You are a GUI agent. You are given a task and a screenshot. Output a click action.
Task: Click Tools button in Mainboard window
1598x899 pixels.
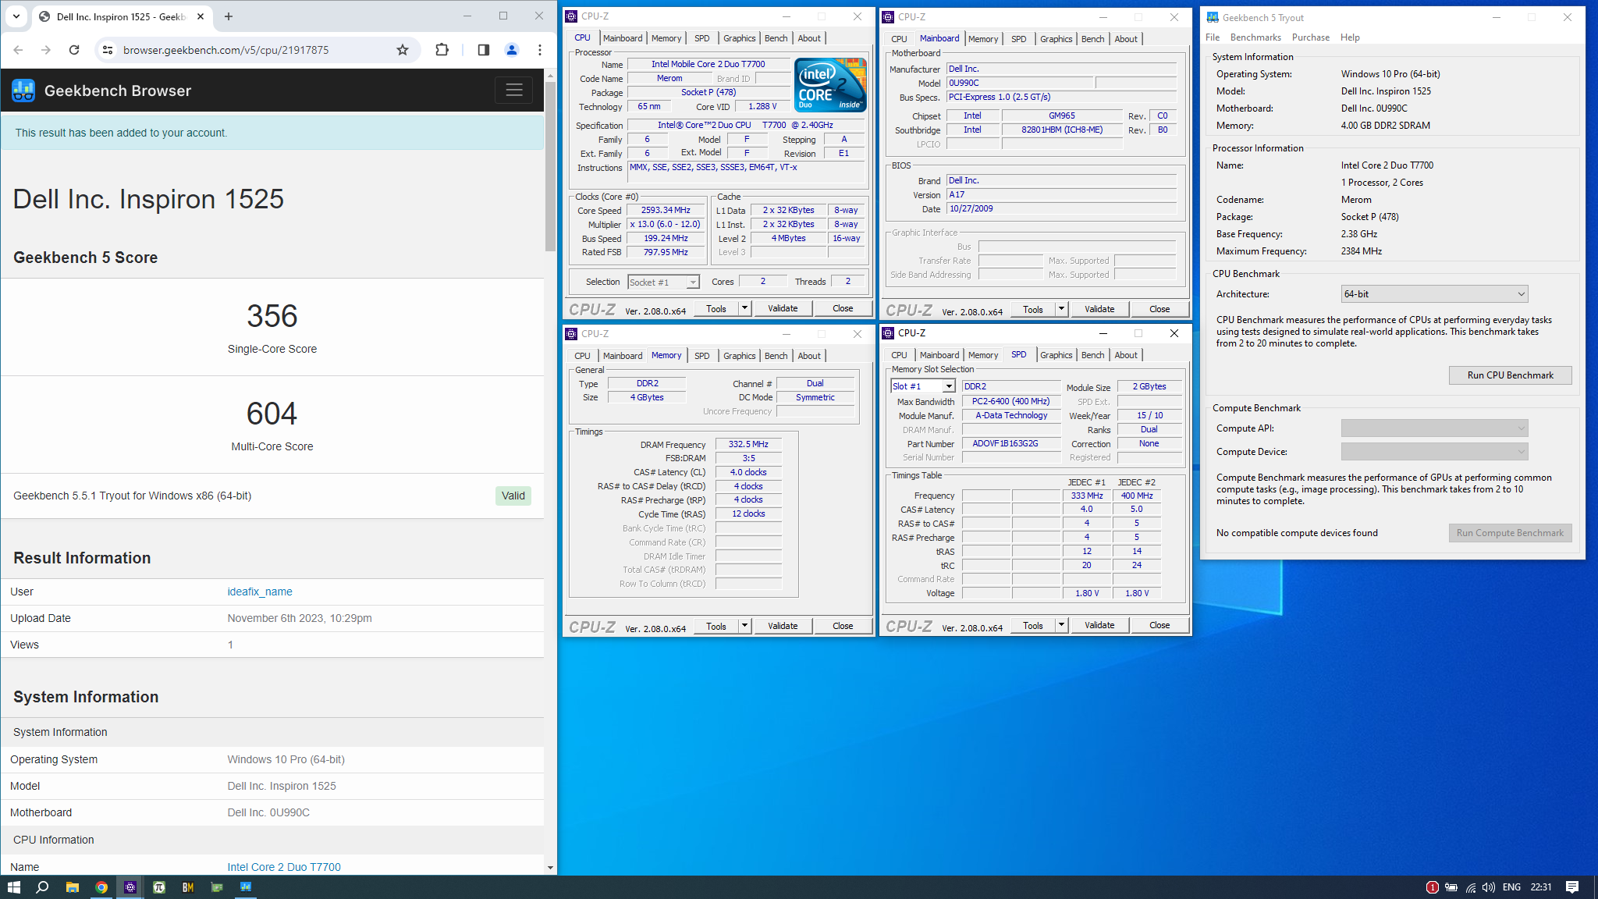click(1033, 309)
